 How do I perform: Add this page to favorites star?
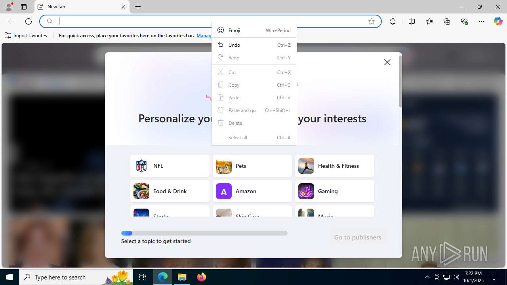pyautogui.click(x=372, y=21)
